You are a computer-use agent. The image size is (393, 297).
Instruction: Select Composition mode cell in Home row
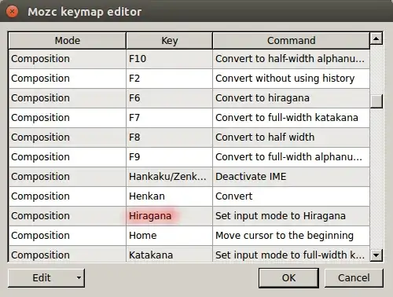(x=68, y=236)
